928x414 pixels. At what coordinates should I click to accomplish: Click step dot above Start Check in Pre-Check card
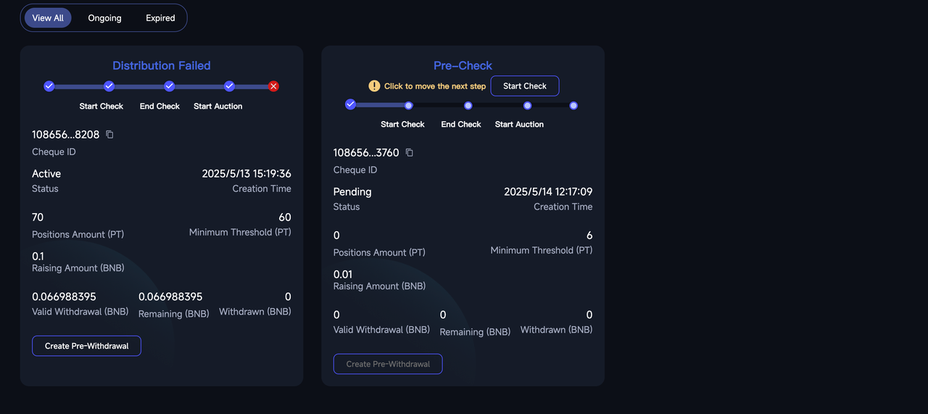click(x=409, y=106)
